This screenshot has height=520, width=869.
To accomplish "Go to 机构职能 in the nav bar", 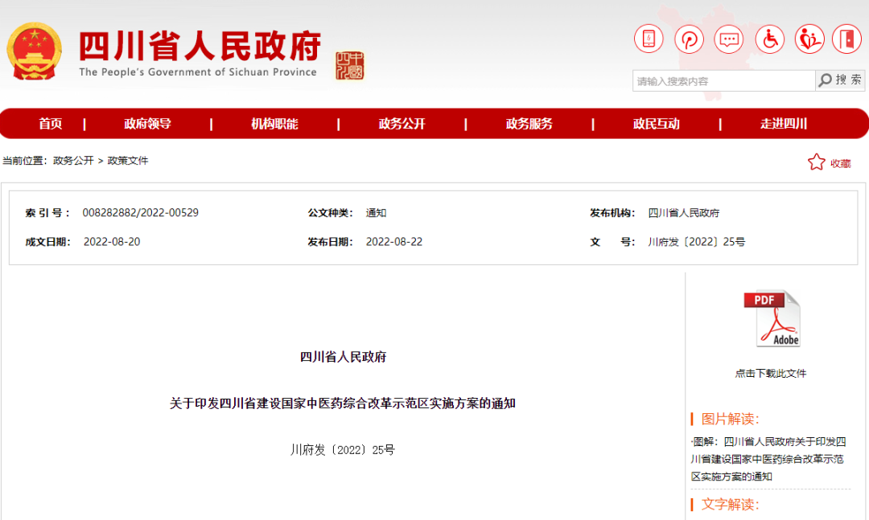I will pyautogui.click(x=274, y=124).
